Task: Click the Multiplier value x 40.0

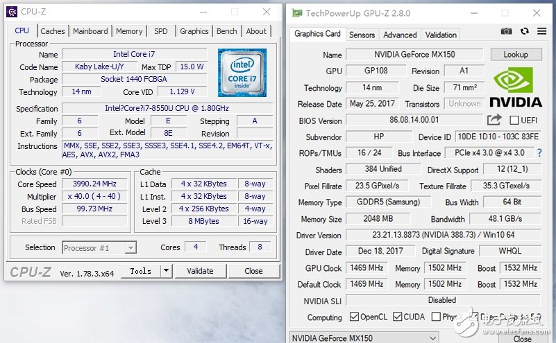Action: click(x=94, y=196)
